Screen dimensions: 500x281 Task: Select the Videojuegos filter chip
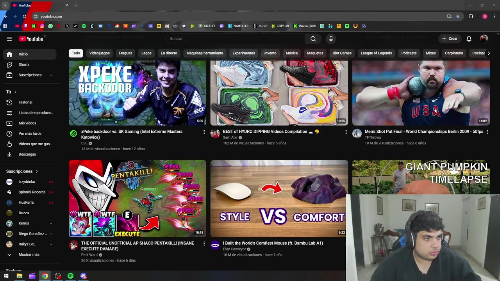(x=100, y=53)
